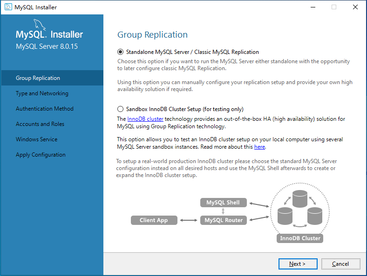Click the MySQL Router diagram box
Image resolution: width=367 pixels, height=276 pixels.
point(223,220)
